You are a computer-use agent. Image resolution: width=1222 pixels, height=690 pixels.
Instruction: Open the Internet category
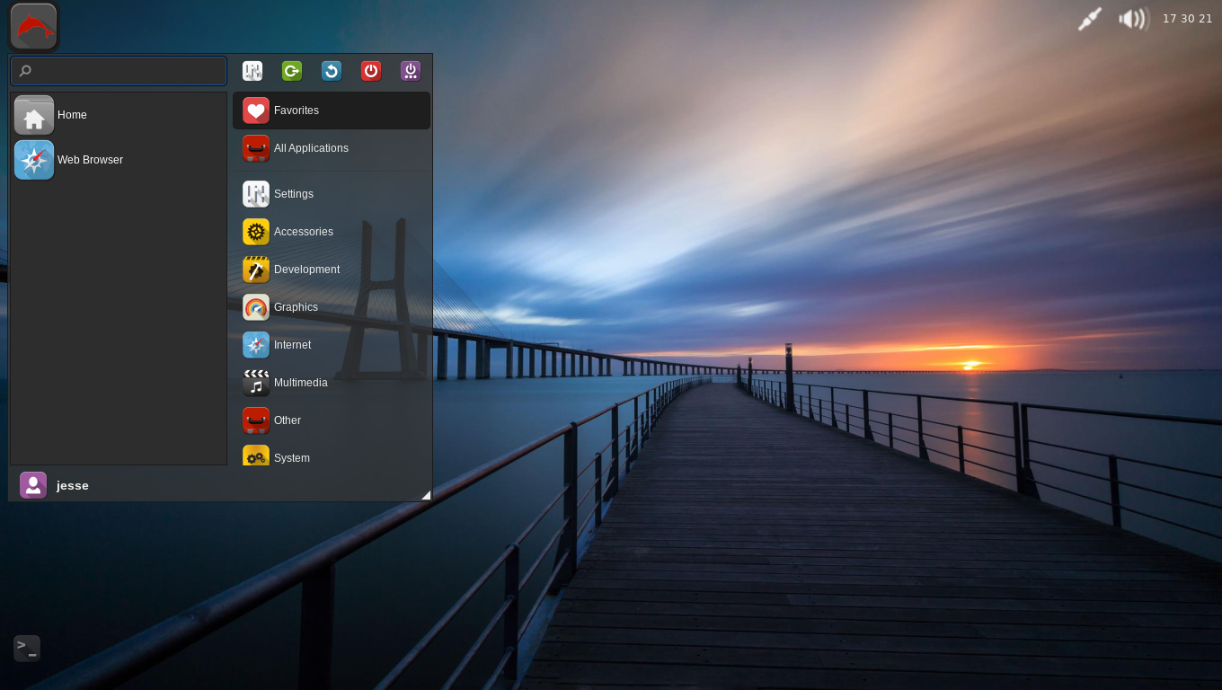[332, 345]
